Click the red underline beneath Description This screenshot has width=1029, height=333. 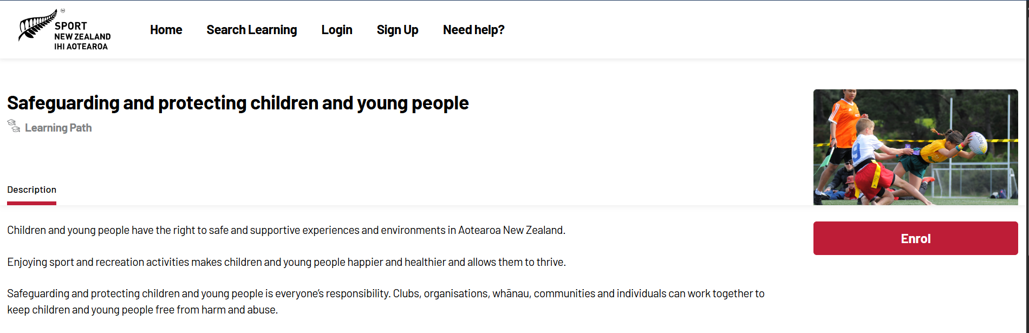[x=31, y=204]
